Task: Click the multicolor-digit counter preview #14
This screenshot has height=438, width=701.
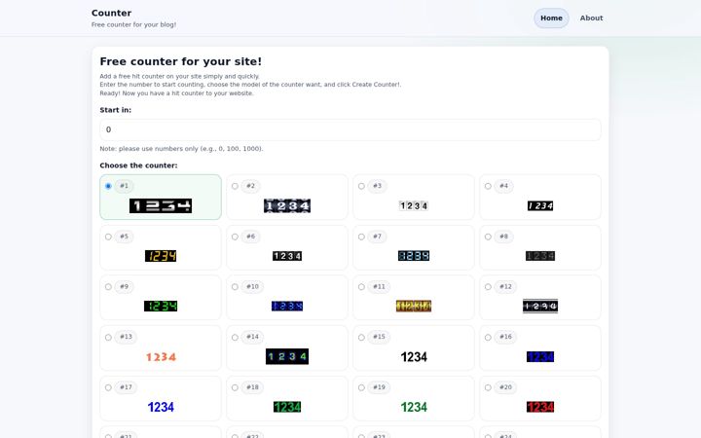Action: [287, 356]
